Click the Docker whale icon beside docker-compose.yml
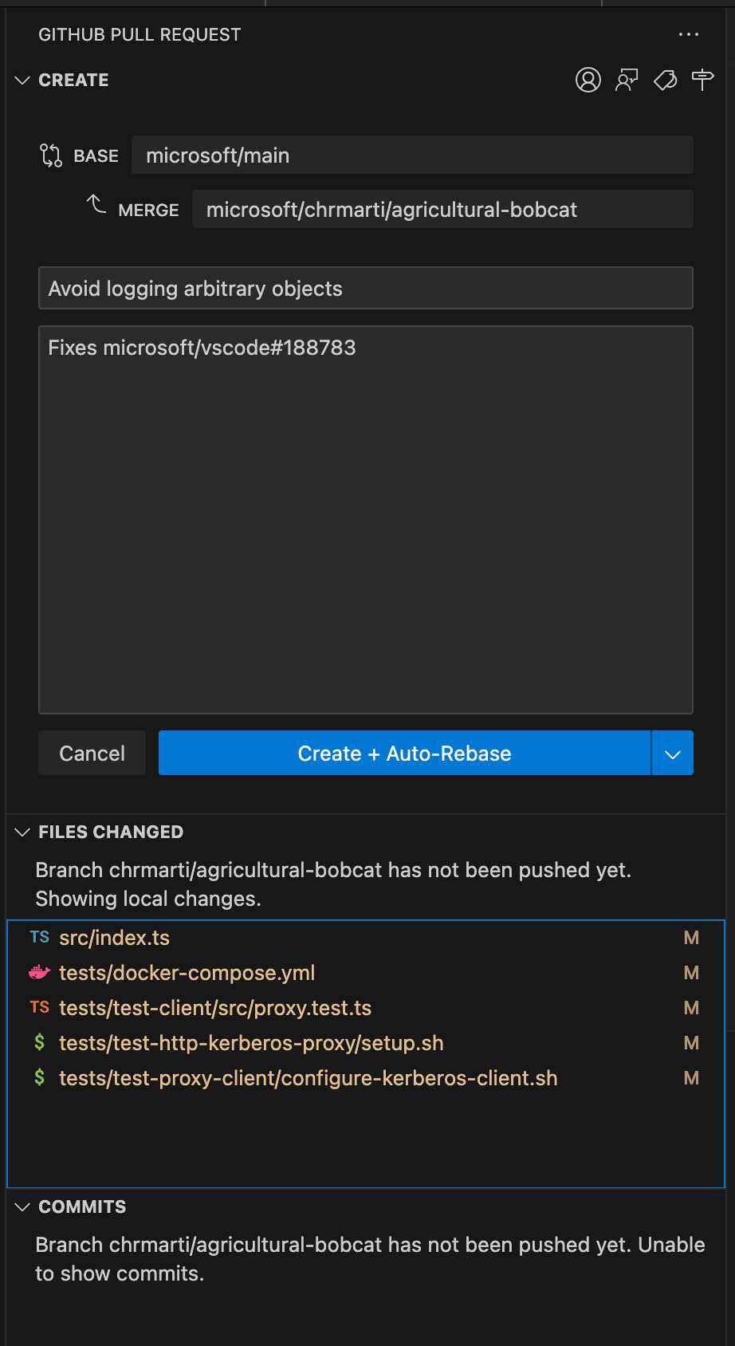735x1346 pixels. pos(38,973)
